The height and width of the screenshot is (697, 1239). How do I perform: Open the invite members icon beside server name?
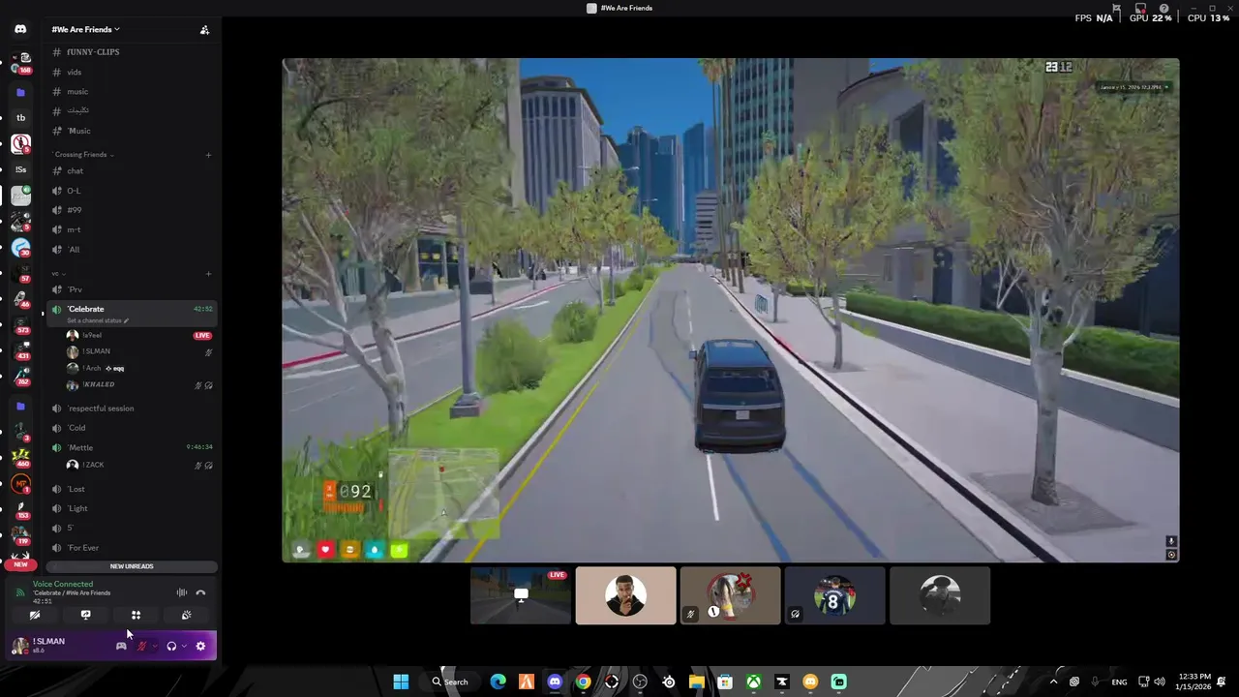point(204,30)
